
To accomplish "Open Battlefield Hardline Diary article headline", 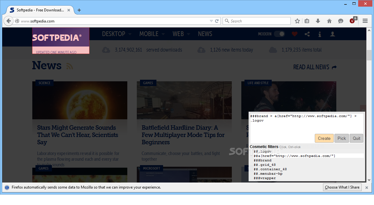I will tap(183, 135).
